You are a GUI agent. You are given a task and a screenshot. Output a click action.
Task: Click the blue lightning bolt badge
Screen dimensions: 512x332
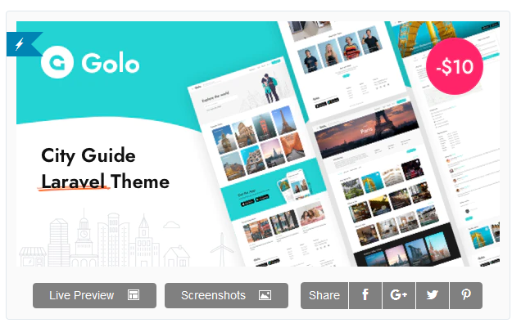pos(20,44)
